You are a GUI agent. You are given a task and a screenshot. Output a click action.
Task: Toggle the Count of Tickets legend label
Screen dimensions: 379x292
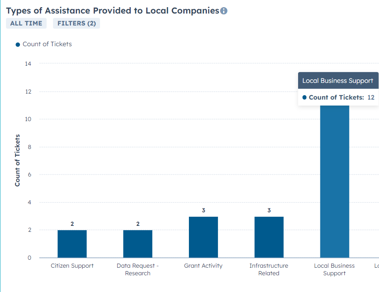47,44
